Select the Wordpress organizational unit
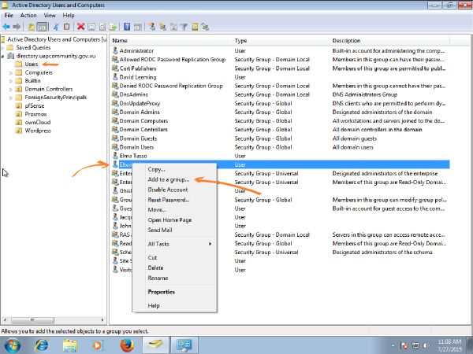The image size is (473, 354). tap(38, 131)
